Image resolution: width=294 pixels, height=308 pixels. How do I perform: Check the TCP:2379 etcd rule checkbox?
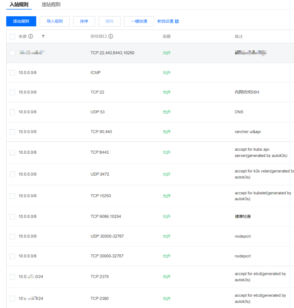tap(12, 277)
